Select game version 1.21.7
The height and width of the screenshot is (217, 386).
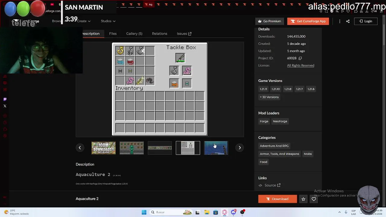299,89
